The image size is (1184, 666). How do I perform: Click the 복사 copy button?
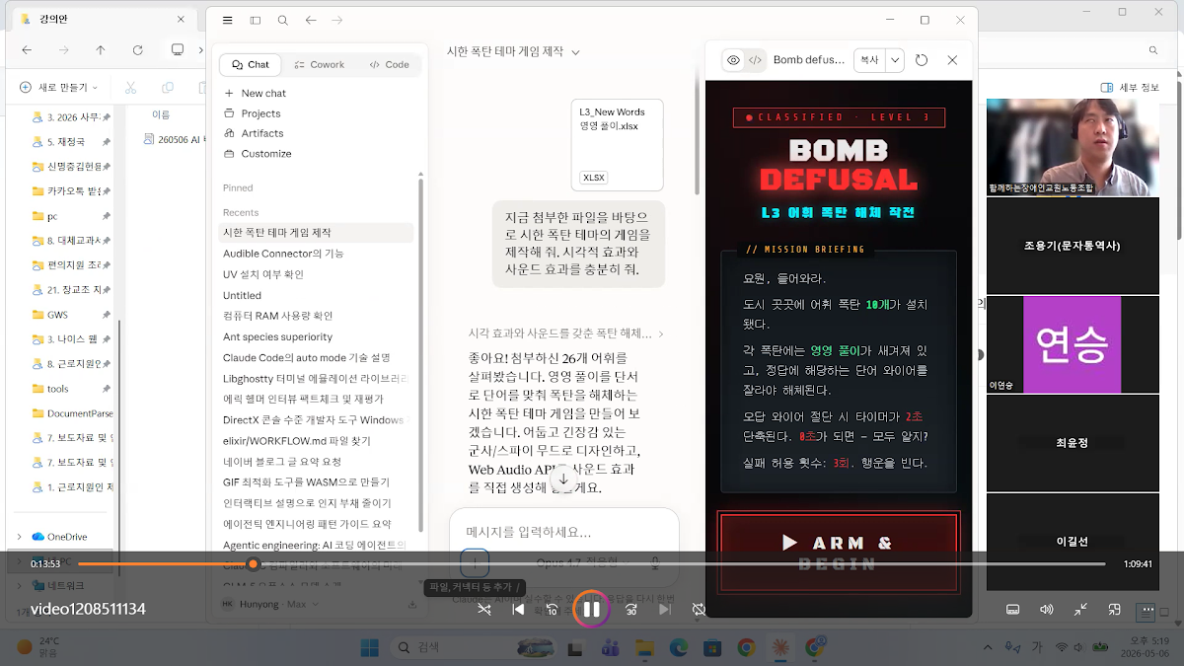pos(869,60)
